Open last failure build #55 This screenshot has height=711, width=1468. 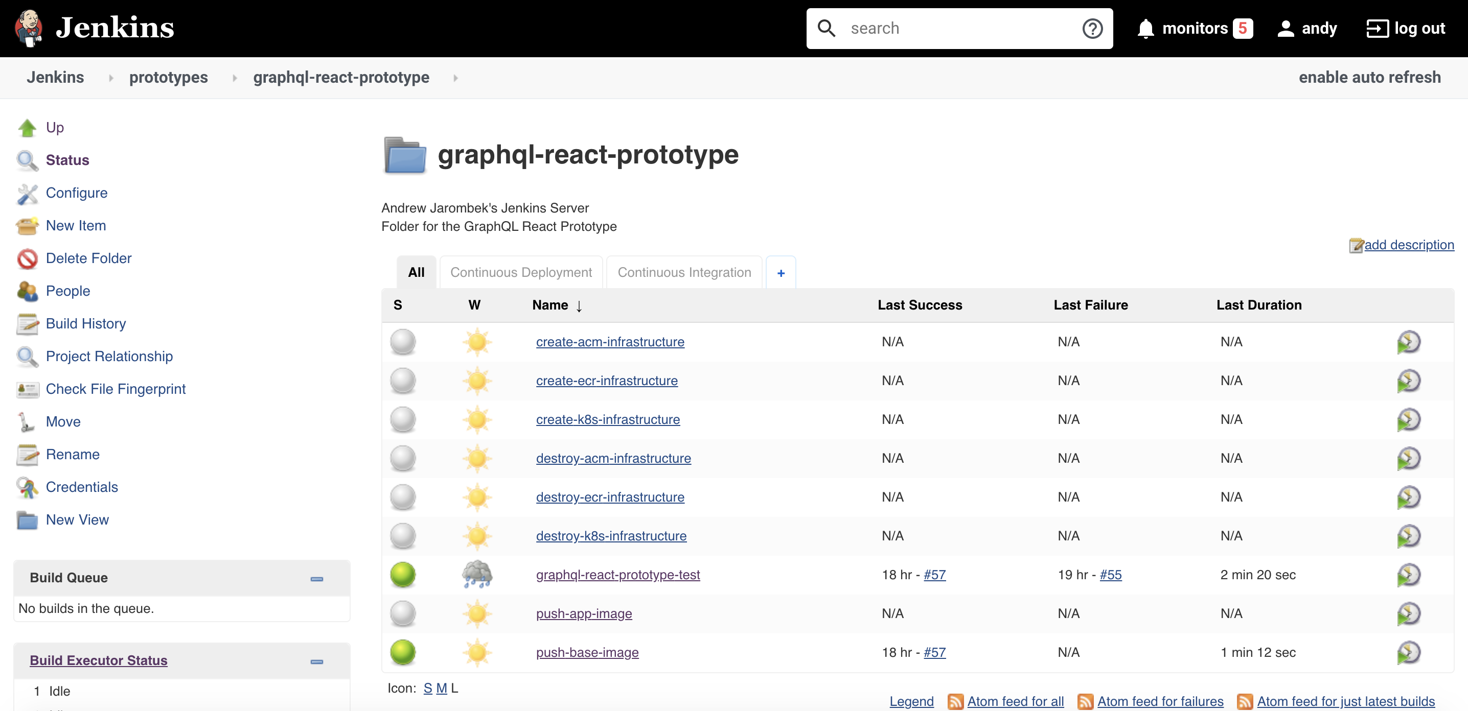pos(1110,575)
